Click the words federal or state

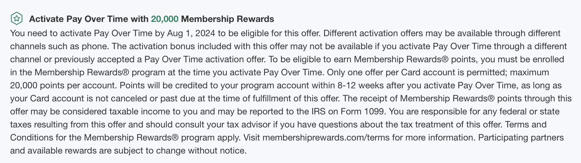click(530, 111)
